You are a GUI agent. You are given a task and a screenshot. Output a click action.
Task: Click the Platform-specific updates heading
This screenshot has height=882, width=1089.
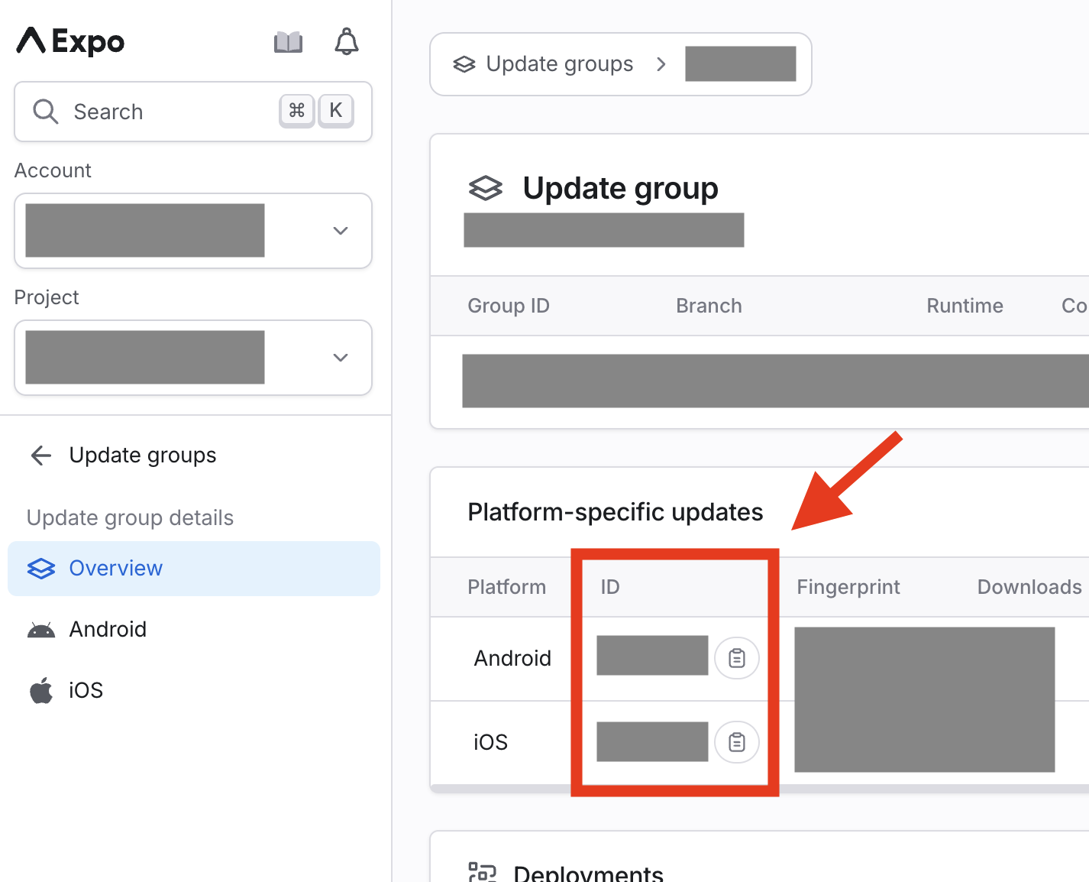(x=616, y=512)
